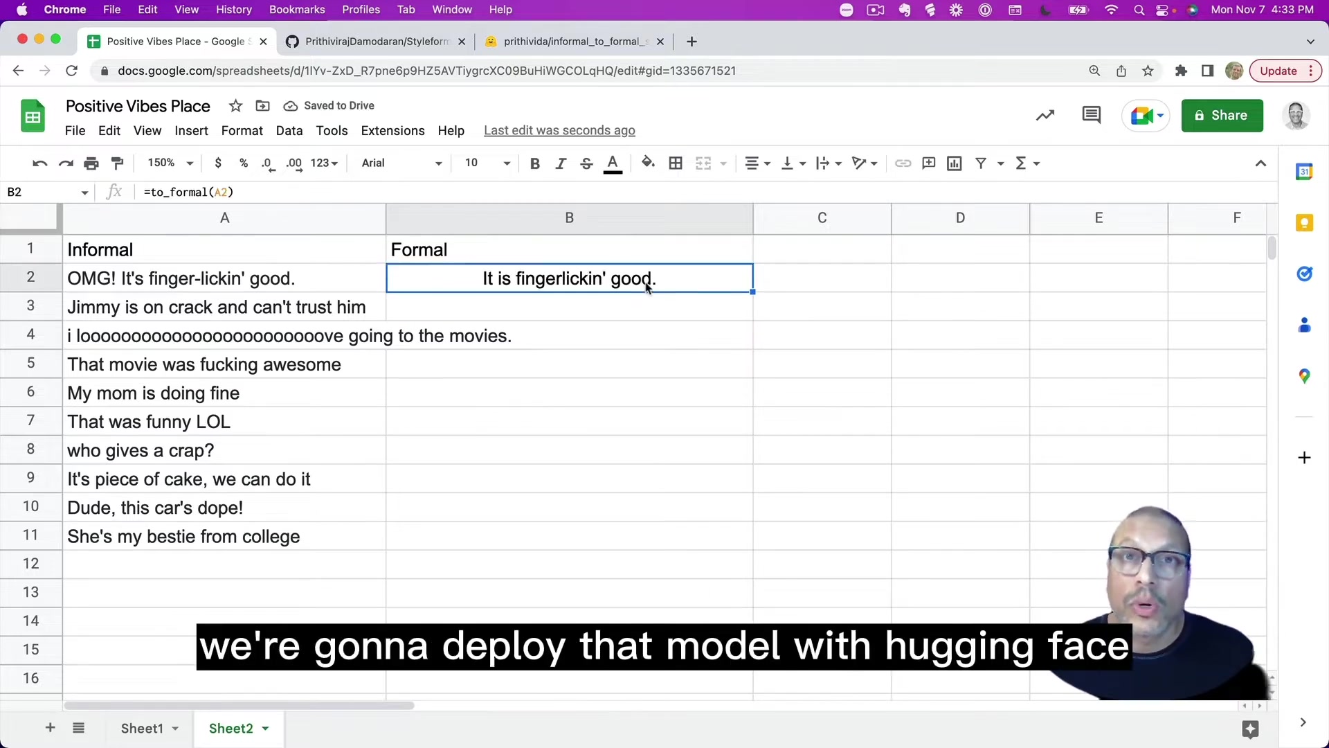Switch to the Sheet1 tab

pyautogui.click(x=142, y=729)
